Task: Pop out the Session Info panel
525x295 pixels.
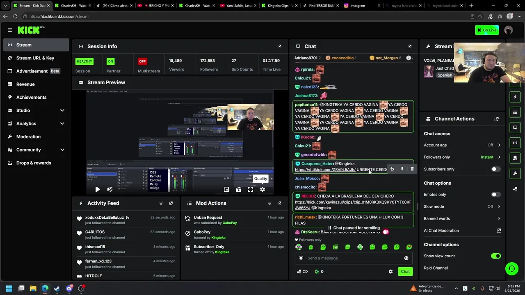Action: pos(279,46)
